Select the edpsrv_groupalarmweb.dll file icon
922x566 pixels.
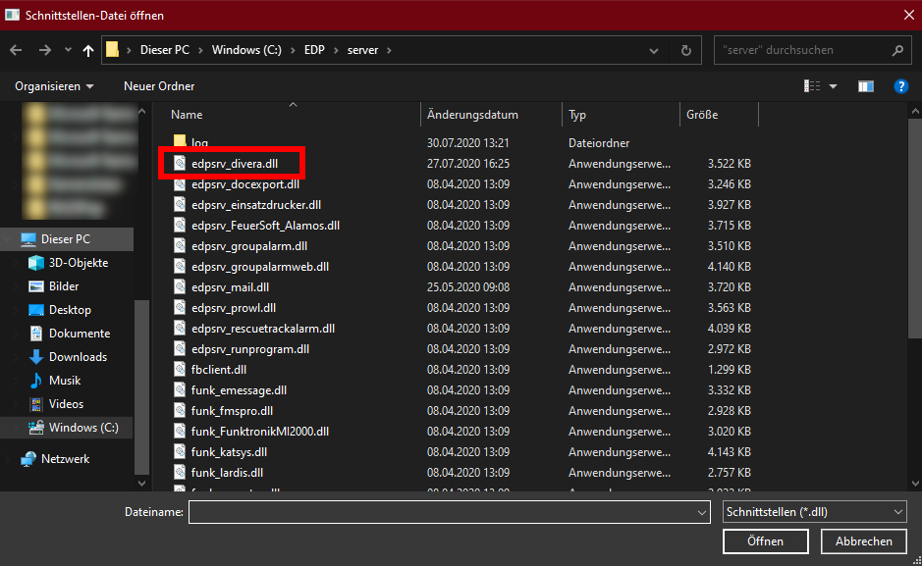[180, 266]
